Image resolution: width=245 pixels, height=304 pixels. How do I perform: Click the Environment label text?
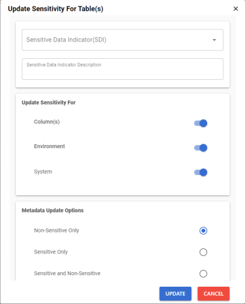pos(49,146)
